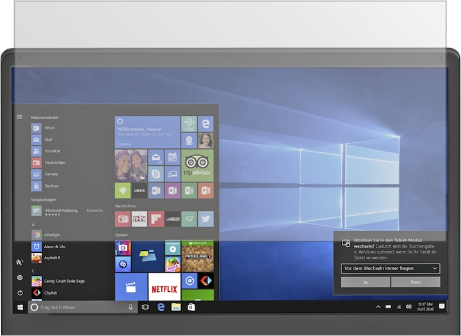Select Word in the Meistverwendet list
Screen dimensions: 461x336
coord(49,128)
